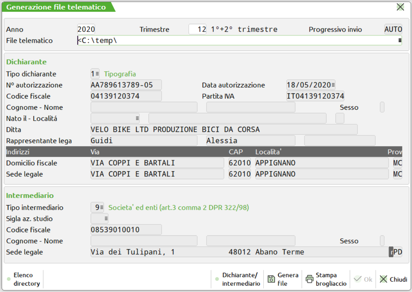Click the printer Stampa brogliaccio icon

[309, 279]
